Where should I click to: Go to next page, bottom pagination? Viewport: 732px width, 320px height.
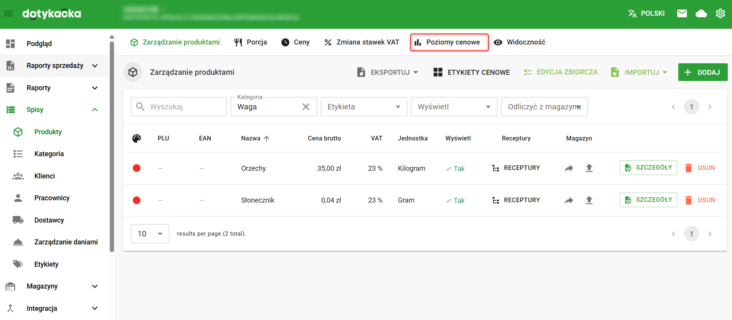(710, 234)
